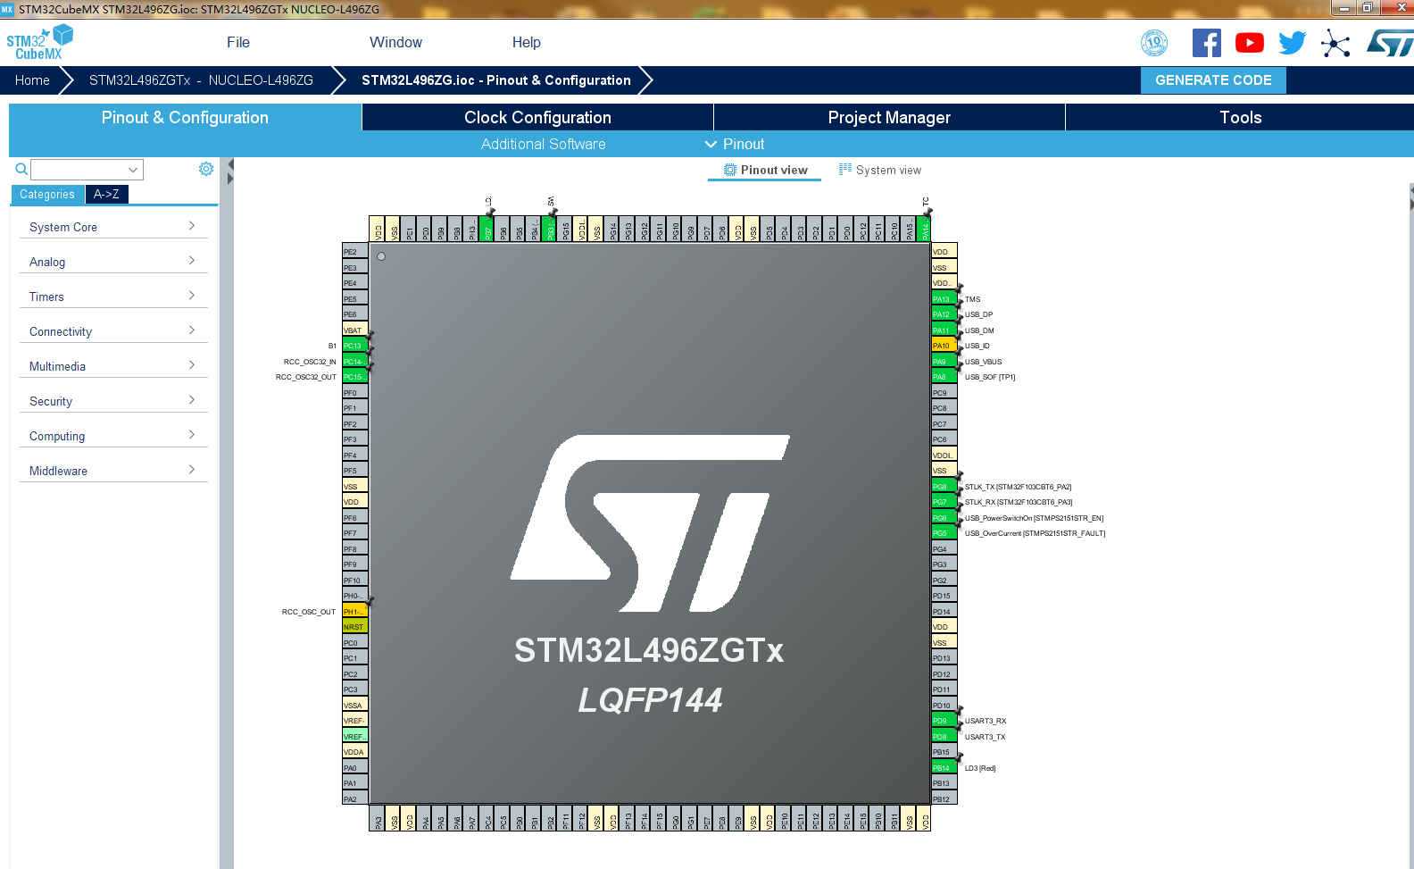Switch to the A->Z sorted list
Image resolution: width=1414 pixels, height=869 pixels.
(106, 194)
